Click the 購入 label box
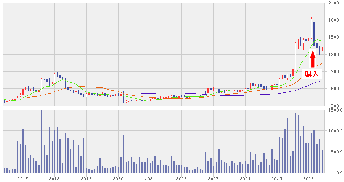 coord(312,74)
